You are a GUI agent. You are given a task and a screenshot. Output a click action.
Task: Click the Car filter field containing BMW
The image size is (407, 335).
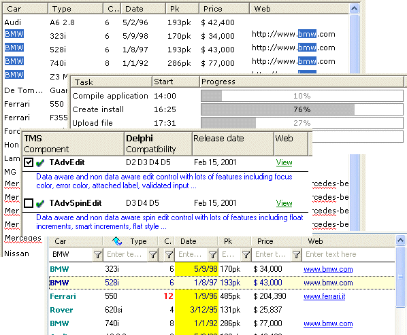[x=71, y=255]
